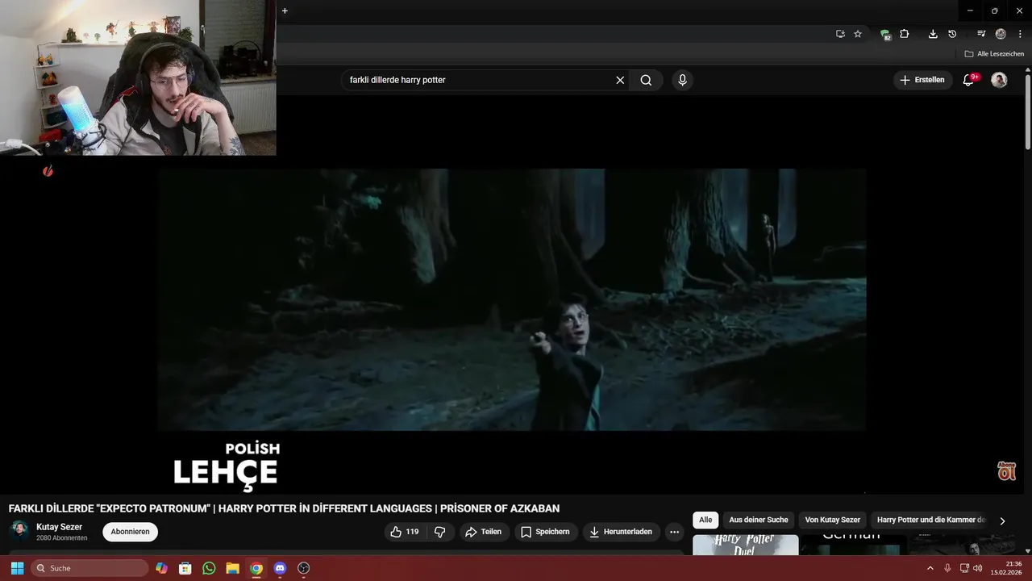Select the Alle filter chip
Image resolution: width=1032 pixels, height=581 pixels.
(x=705, y=520)
